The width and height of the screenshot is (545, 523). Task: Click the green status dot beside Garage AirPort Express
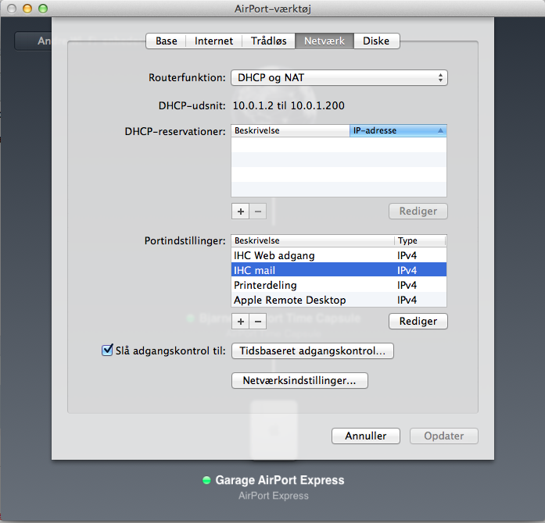tap(206, 481)
